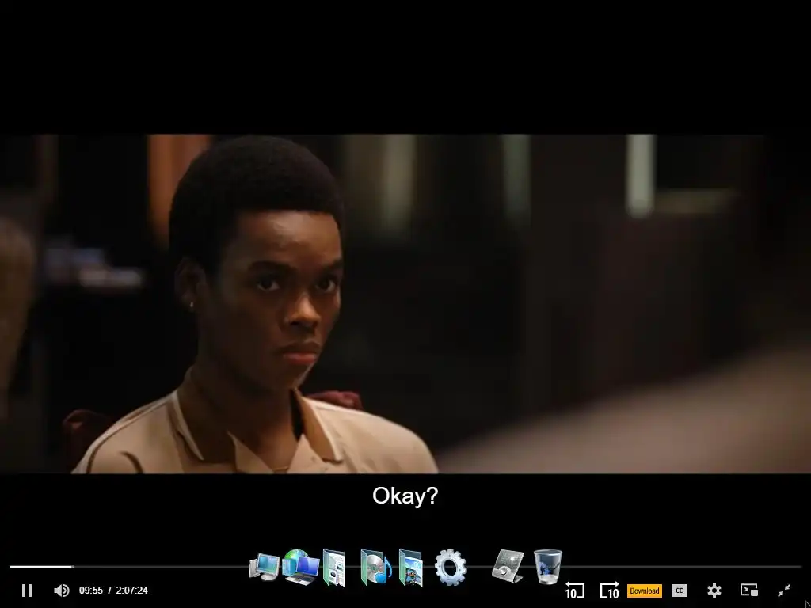The image size is (811, 608).
Task: Open the Recycle Bin dock icon
Action: [547, 567]
